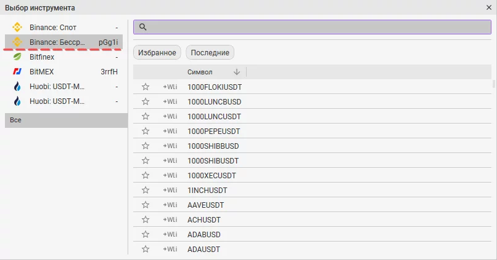Open the Последние recent filter

[x=210, y=52]
